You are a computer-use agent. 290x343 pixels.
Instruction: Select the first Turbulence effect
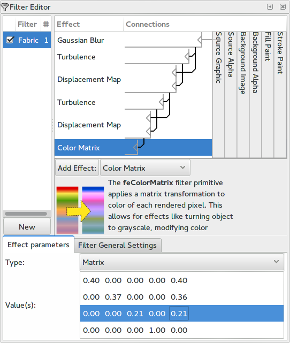coord(77,57)
